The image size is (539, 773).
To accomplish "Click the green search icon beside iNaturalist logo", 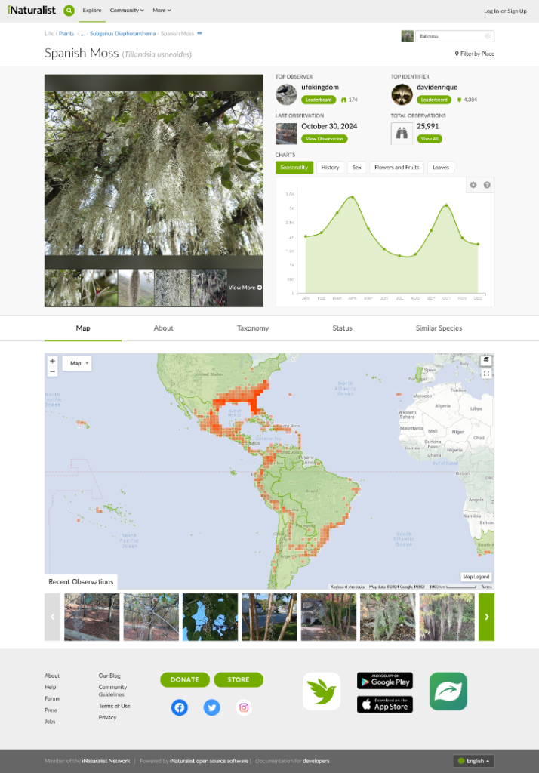I will (x=69, y=11).
